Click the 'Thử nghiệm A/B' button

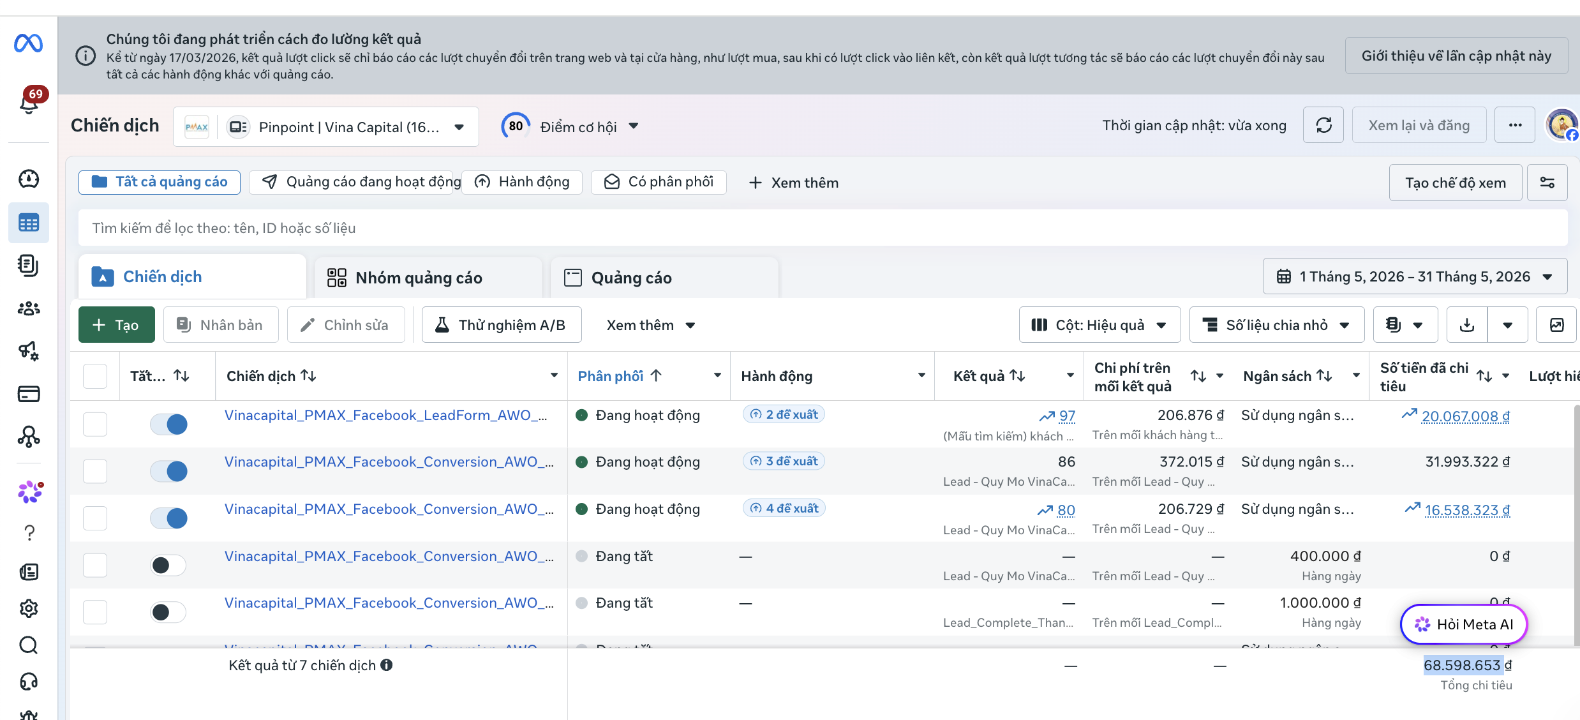[502, 325]
